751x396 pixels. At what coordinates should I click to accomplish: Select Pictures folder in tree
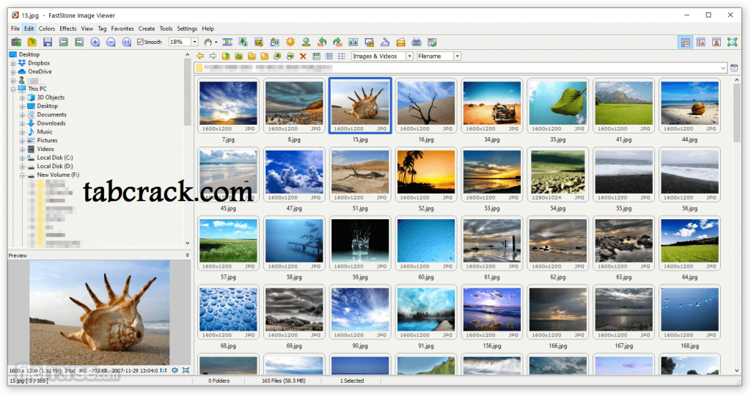pyautogui.click(x=47, y=140)
